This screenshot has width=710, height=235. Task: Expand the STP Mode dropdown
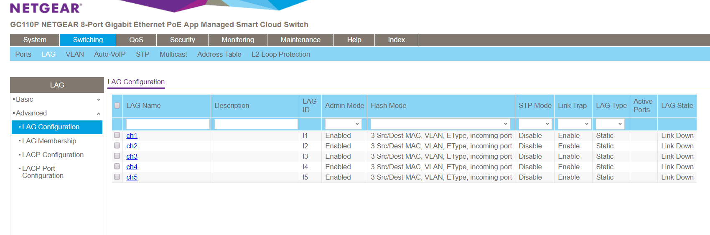(534, 124)
